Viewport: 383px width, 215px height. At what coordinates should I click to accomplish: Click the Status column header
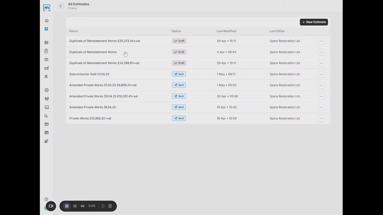[x=176, y=31]
